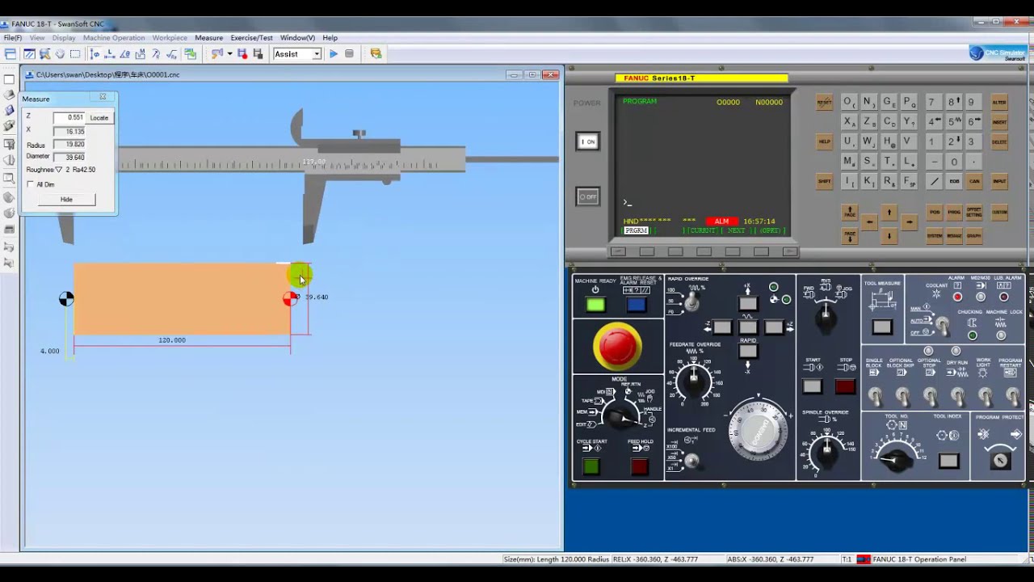The width and height of the screenshot is (1034, 582).
Task: Click the right cursor arrow key
Action: [x=909, y=221]
